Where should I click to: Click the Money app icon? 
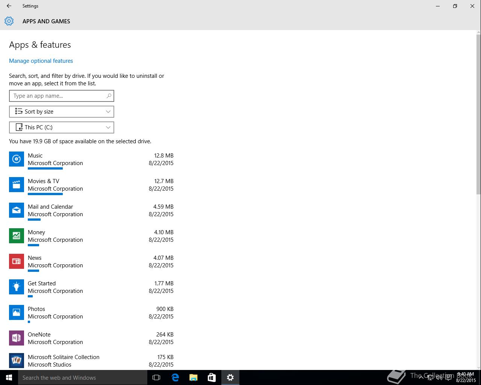click(17, 236)
